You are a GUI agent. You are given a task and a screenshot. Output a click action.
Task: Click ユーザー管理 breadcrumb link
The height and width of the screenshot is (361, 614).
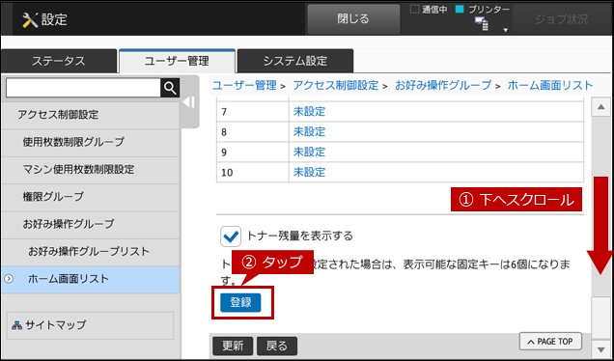pyautogui.click(x=244, y=85)
